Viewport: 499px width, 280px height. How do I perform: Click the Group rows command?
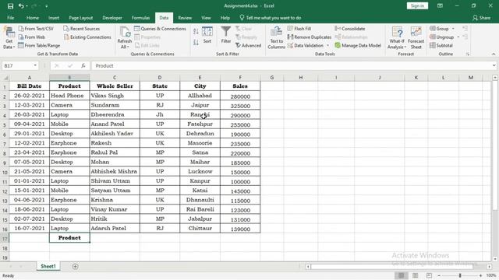439,29
